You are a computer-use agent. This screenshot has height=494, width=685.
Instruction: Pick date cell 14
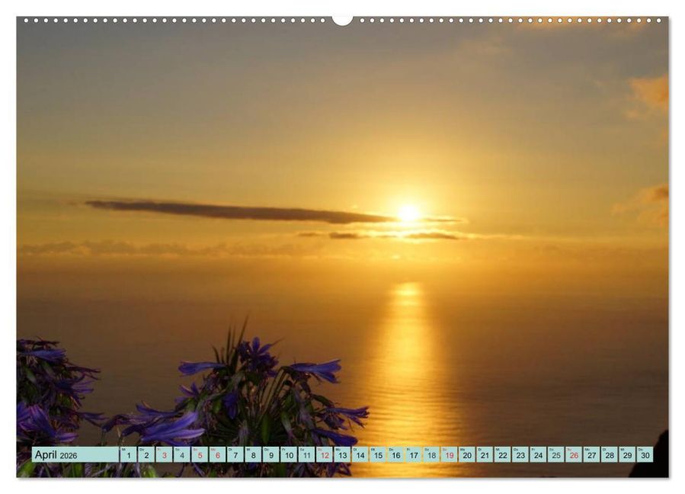point(360,454)
